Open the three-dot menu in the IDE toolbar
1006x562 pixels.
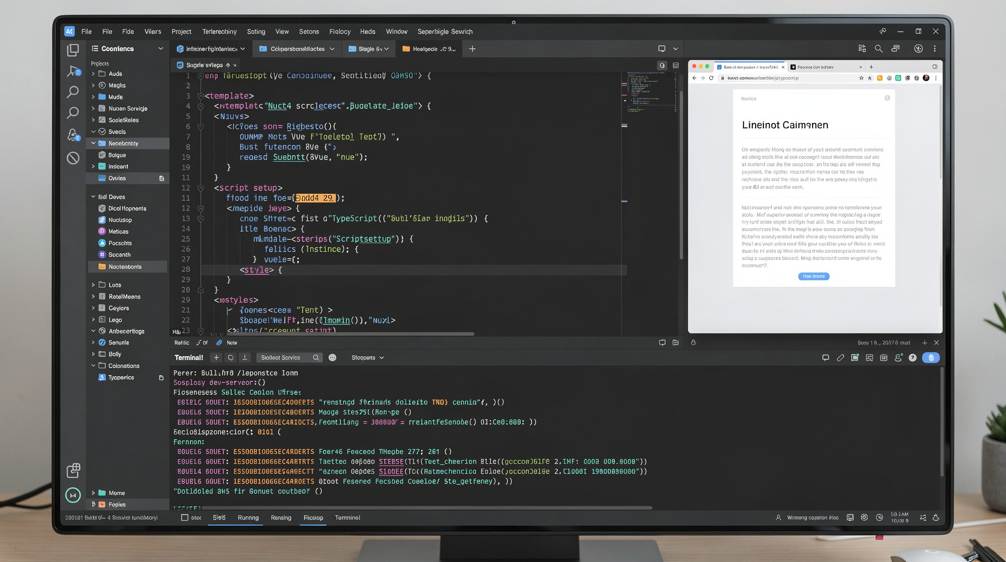[935, 49]
